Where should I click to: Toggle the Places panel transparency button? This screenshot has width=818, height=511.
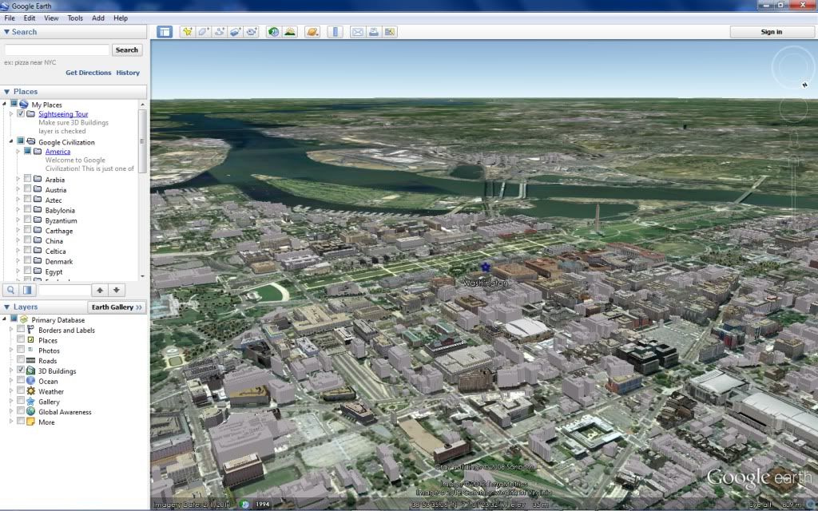27,290
